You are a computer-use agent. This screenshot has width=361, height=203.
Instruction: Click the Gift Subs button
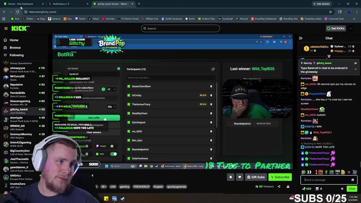pos(256,177)
